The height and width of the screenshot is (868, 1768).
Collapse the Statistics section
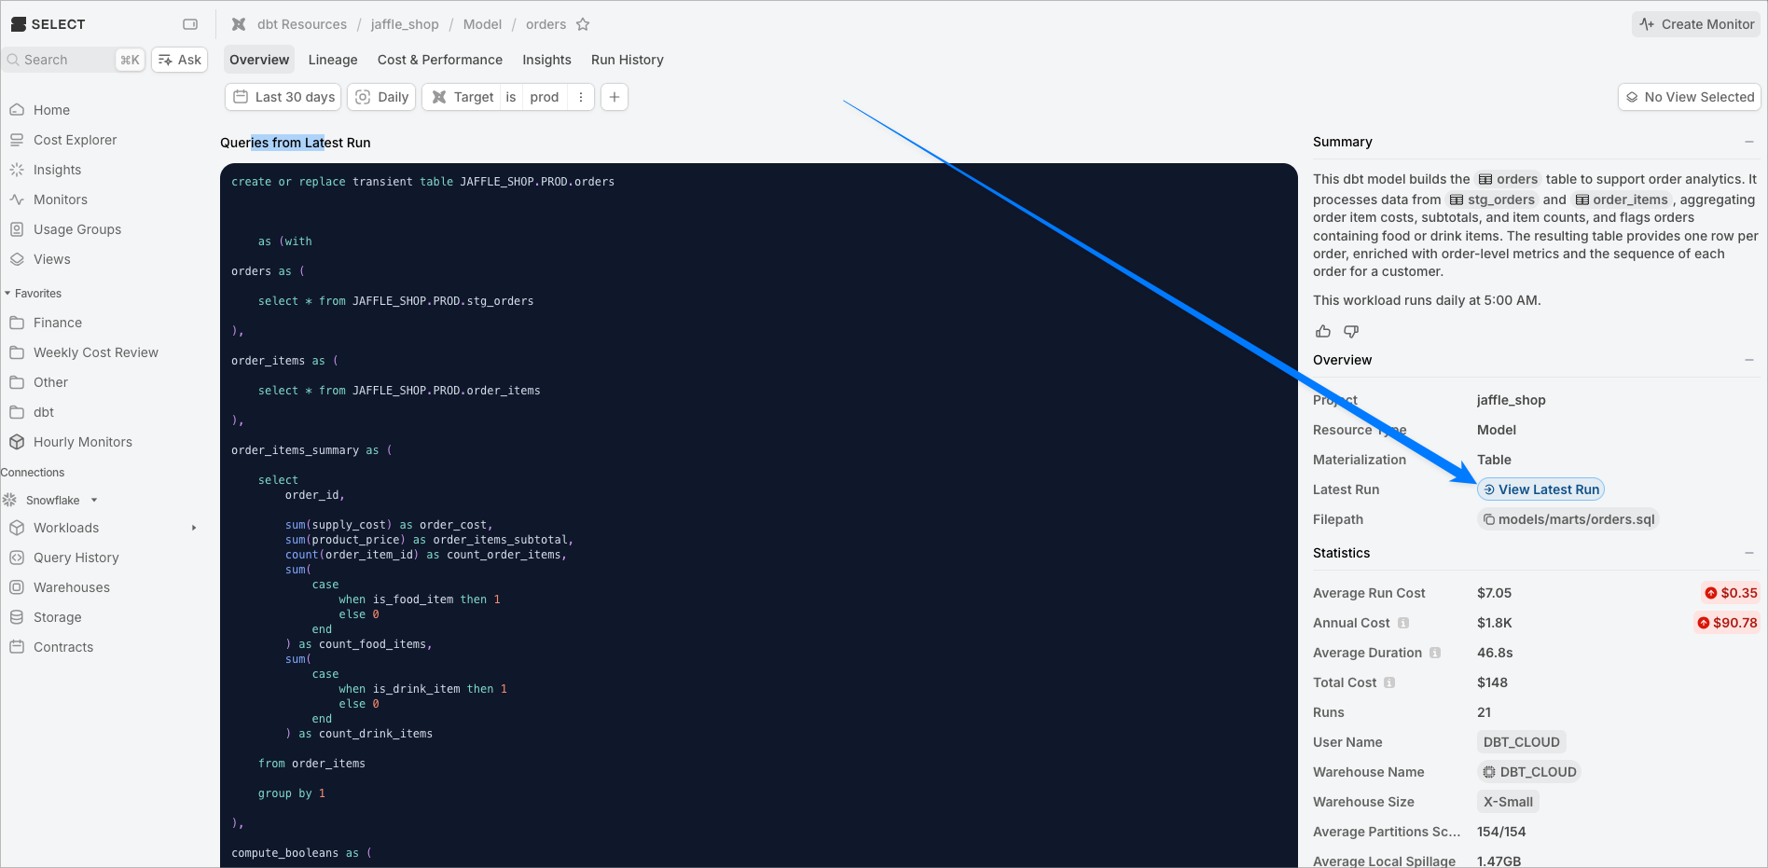1749,553
